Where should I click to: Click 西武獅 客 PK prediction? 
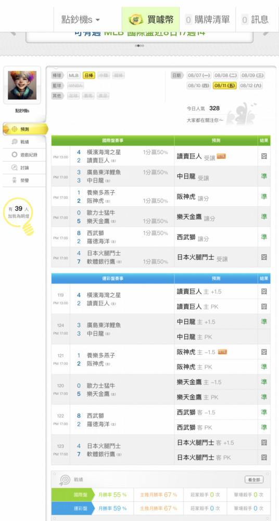[194, 427]
